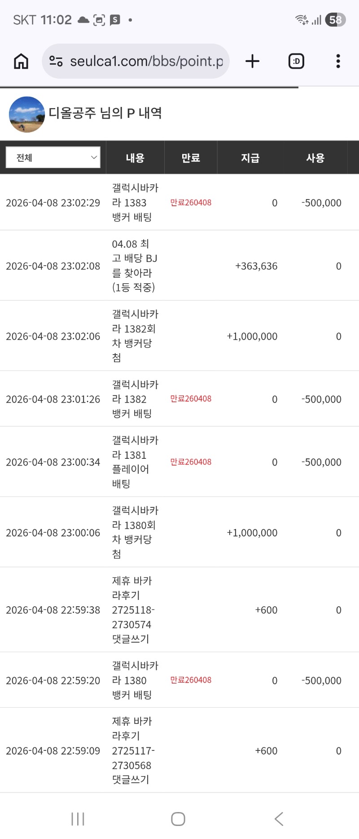Tap the Android back navigation arrow
The height and width of the screenshot is (839, 359).
click(x=279, y=819)
